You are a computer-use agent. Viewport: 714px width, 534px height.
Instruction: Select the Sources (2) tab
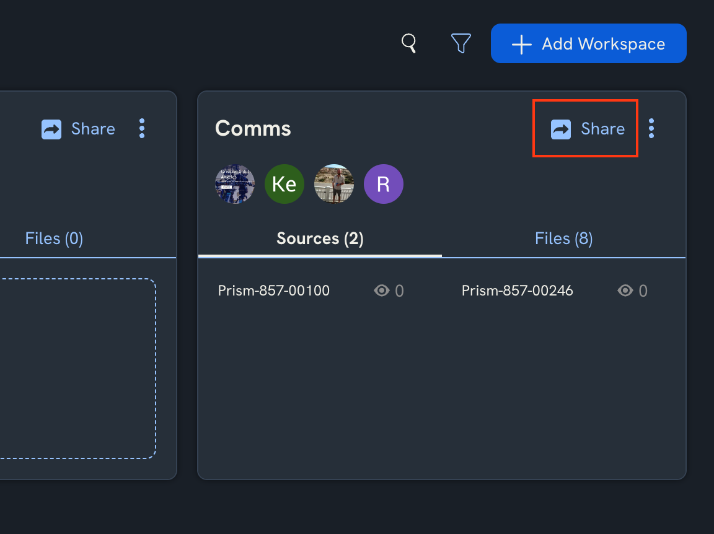tap(320, 239)
